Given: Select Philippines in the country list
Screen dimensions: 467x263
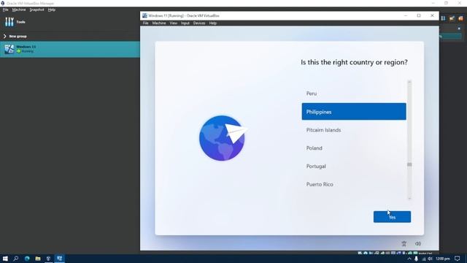Looking at the screenshot, I should [354, 112].
